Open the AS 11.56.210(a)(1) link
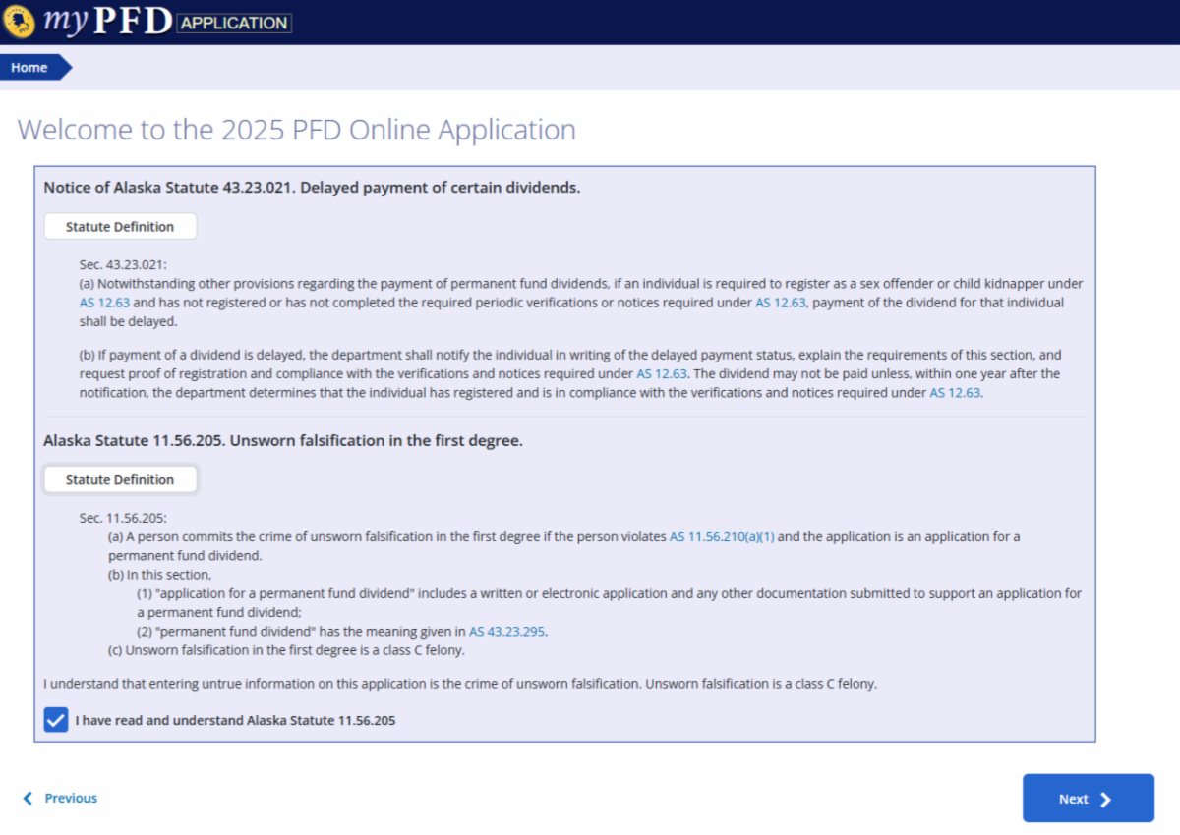Image resolution: width=1180 pixels, height=835 pixels. (722, 537)
